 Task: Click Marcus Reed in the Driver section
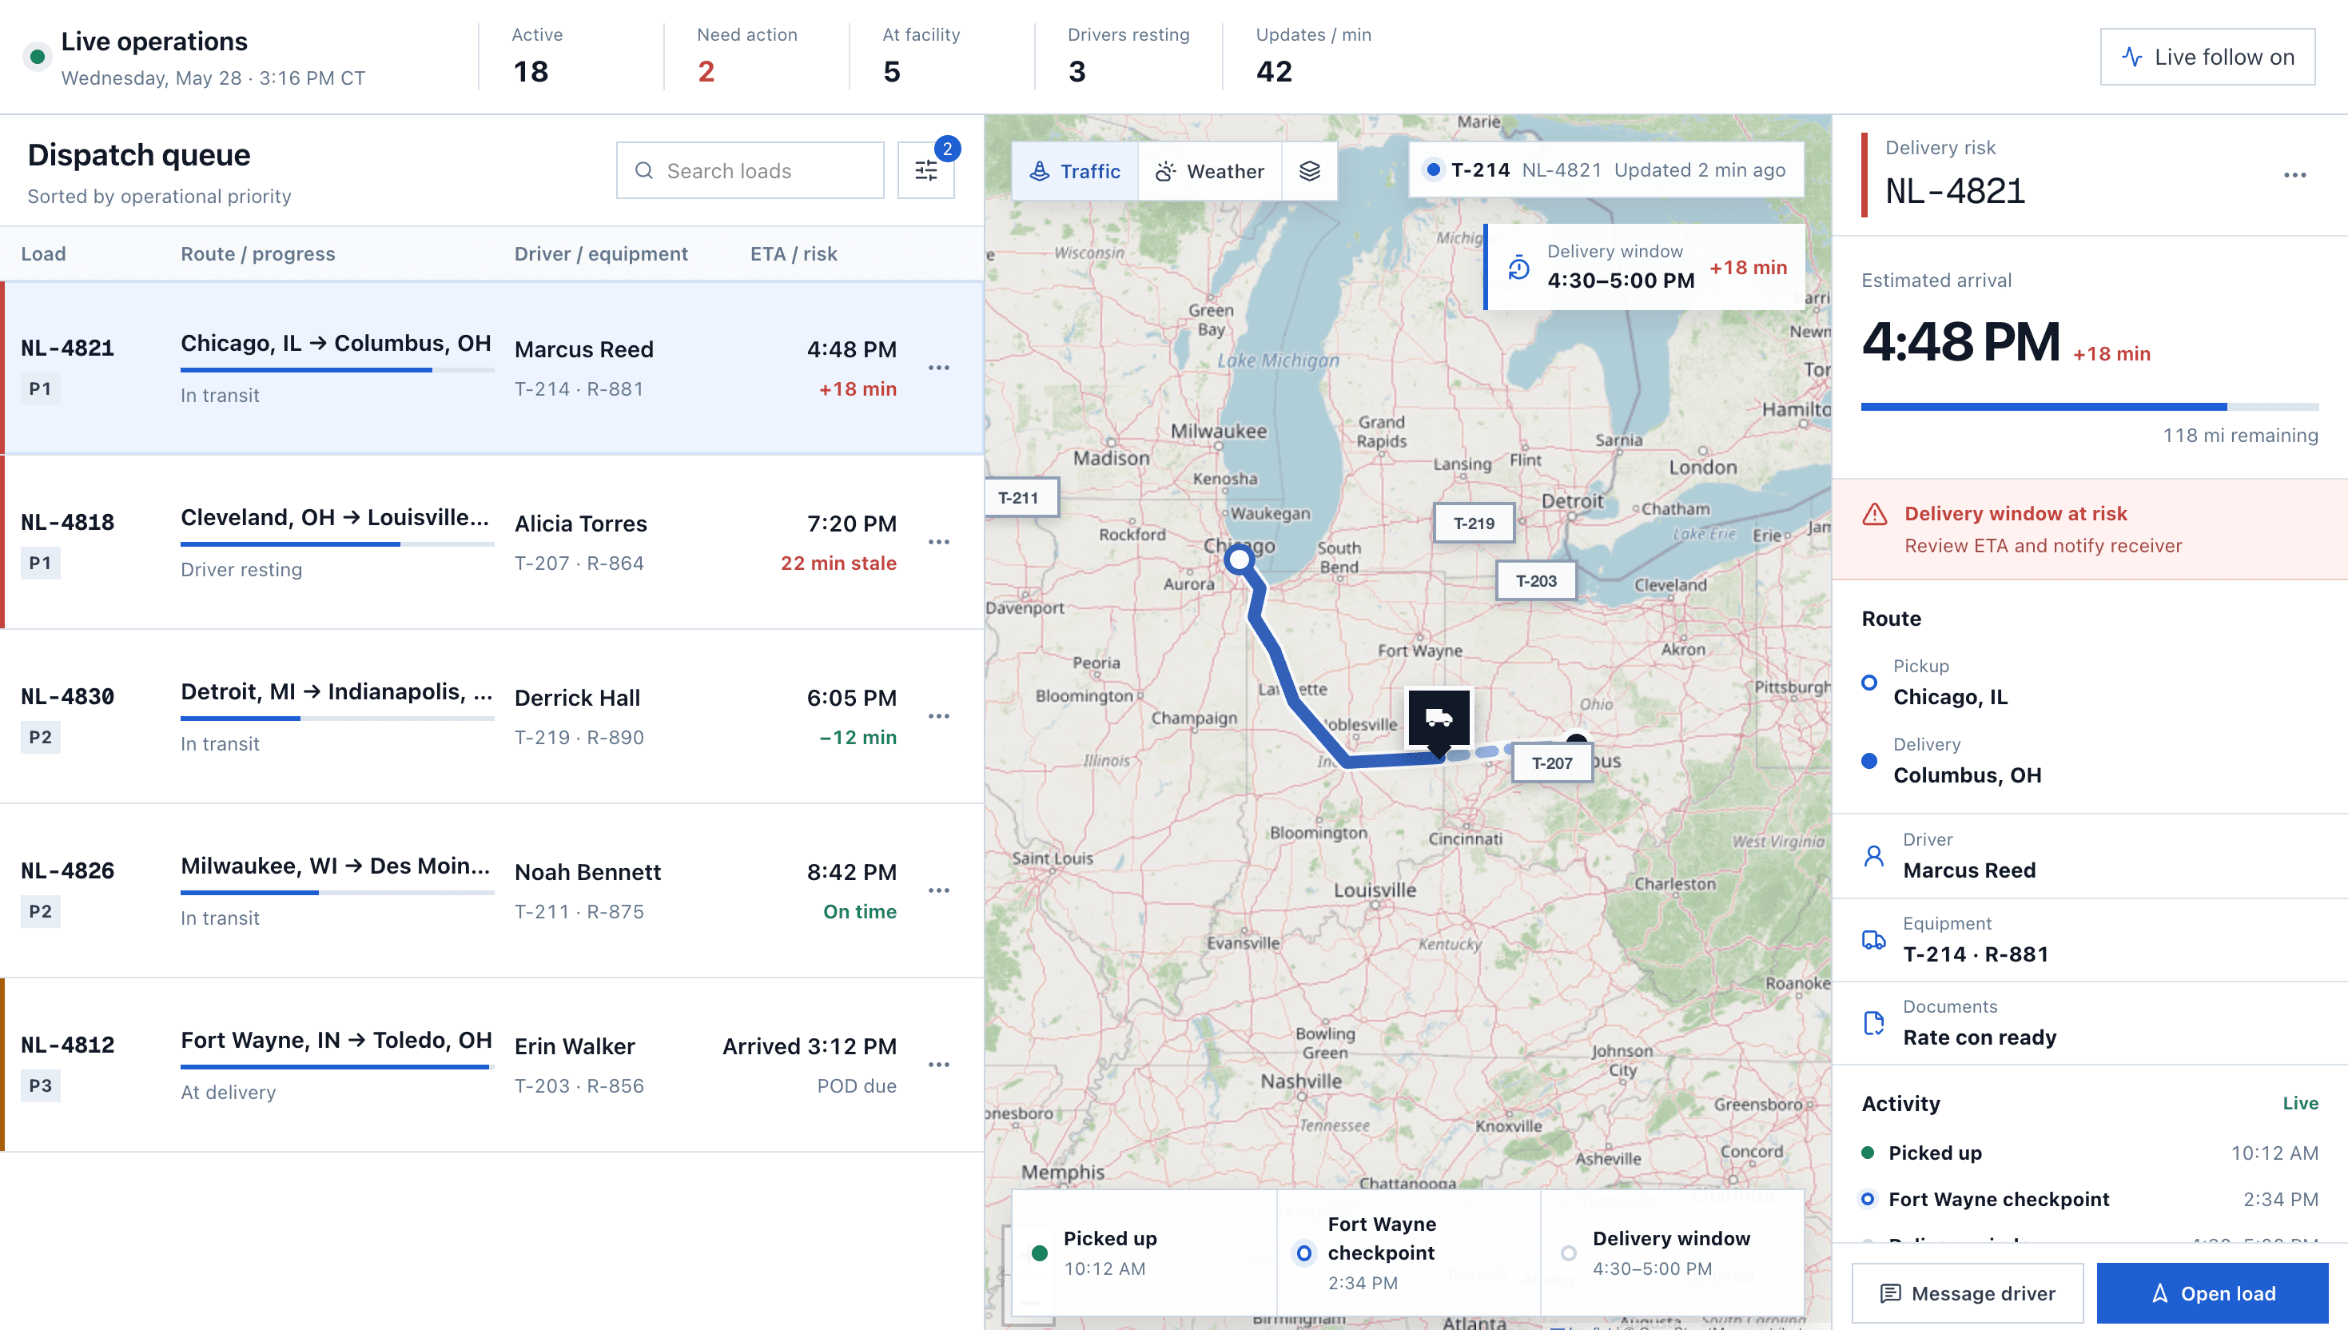1969,870
